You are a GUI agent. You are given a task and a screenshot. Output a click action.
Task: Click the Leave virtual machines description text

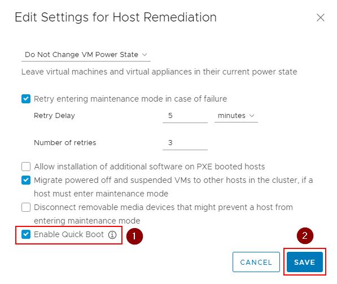pos(159,72)
